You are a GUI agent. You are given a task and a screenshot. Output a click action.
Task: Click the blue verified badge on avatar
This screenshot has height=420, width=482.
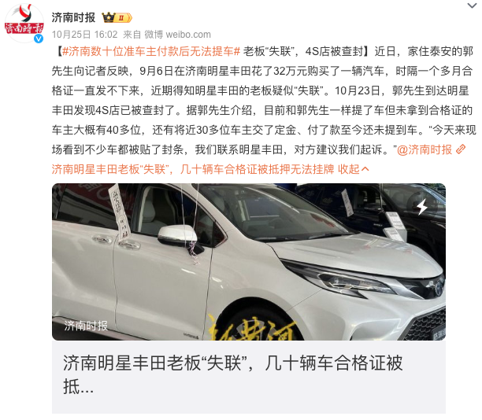[39, 39]
